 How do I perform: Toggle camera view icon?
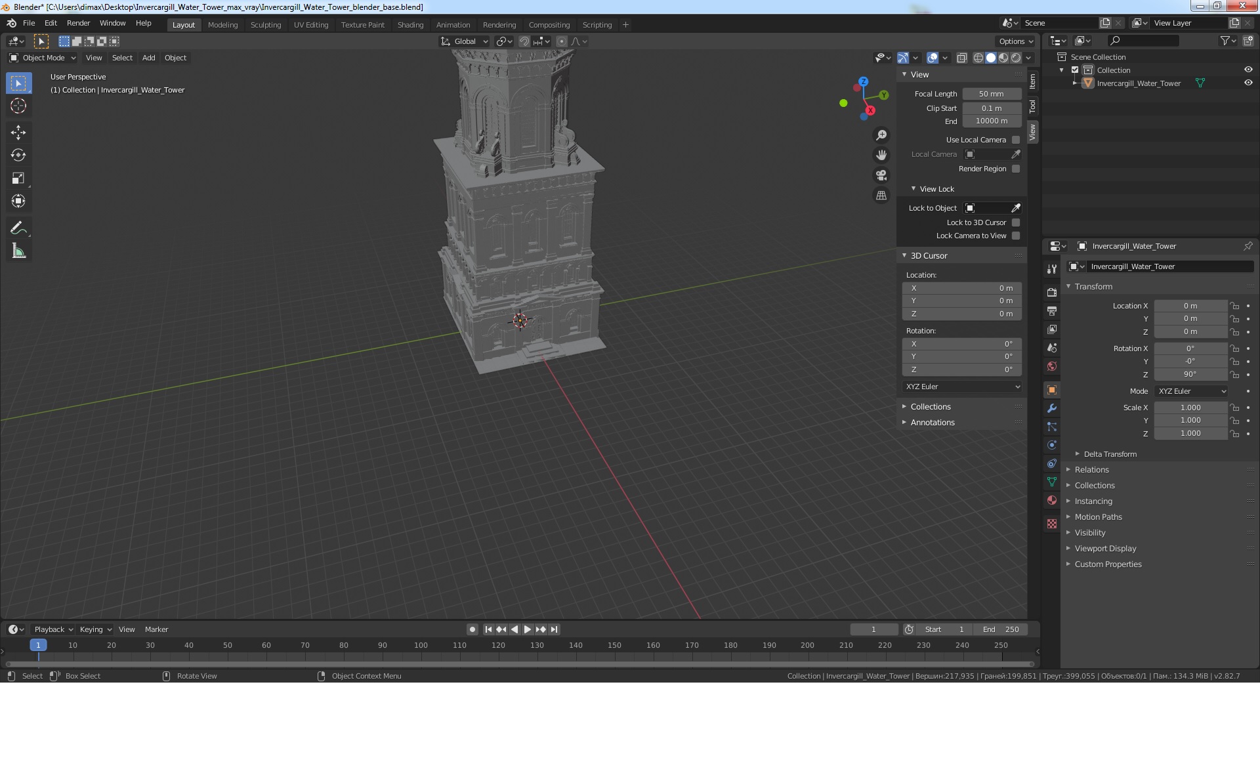pyautogui.click(x=881, y=175)
